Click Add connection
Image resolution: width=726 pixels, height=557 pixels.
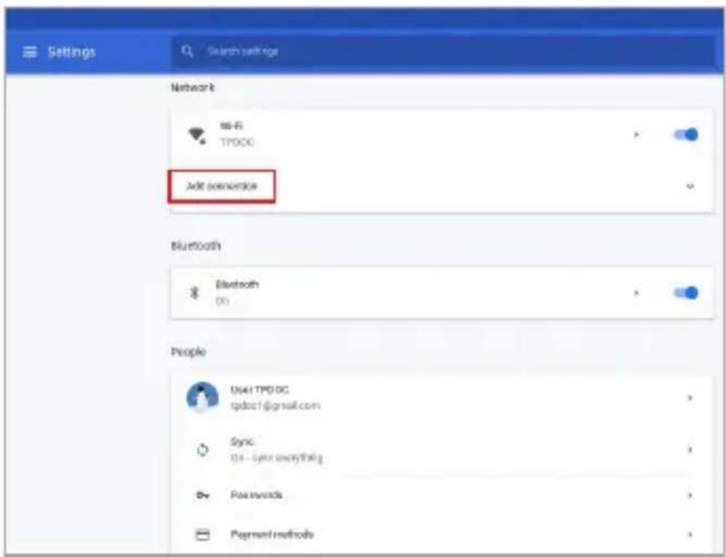221,186
